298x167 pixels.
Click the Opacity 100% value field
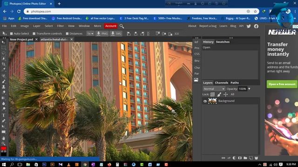[243, 89]
